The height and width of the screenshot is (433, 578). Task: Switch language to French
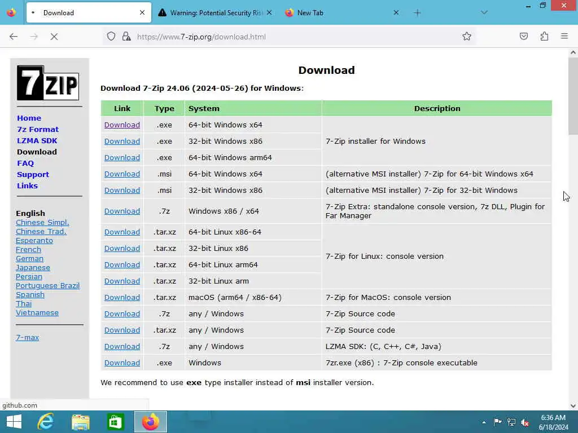pos(28,250)
